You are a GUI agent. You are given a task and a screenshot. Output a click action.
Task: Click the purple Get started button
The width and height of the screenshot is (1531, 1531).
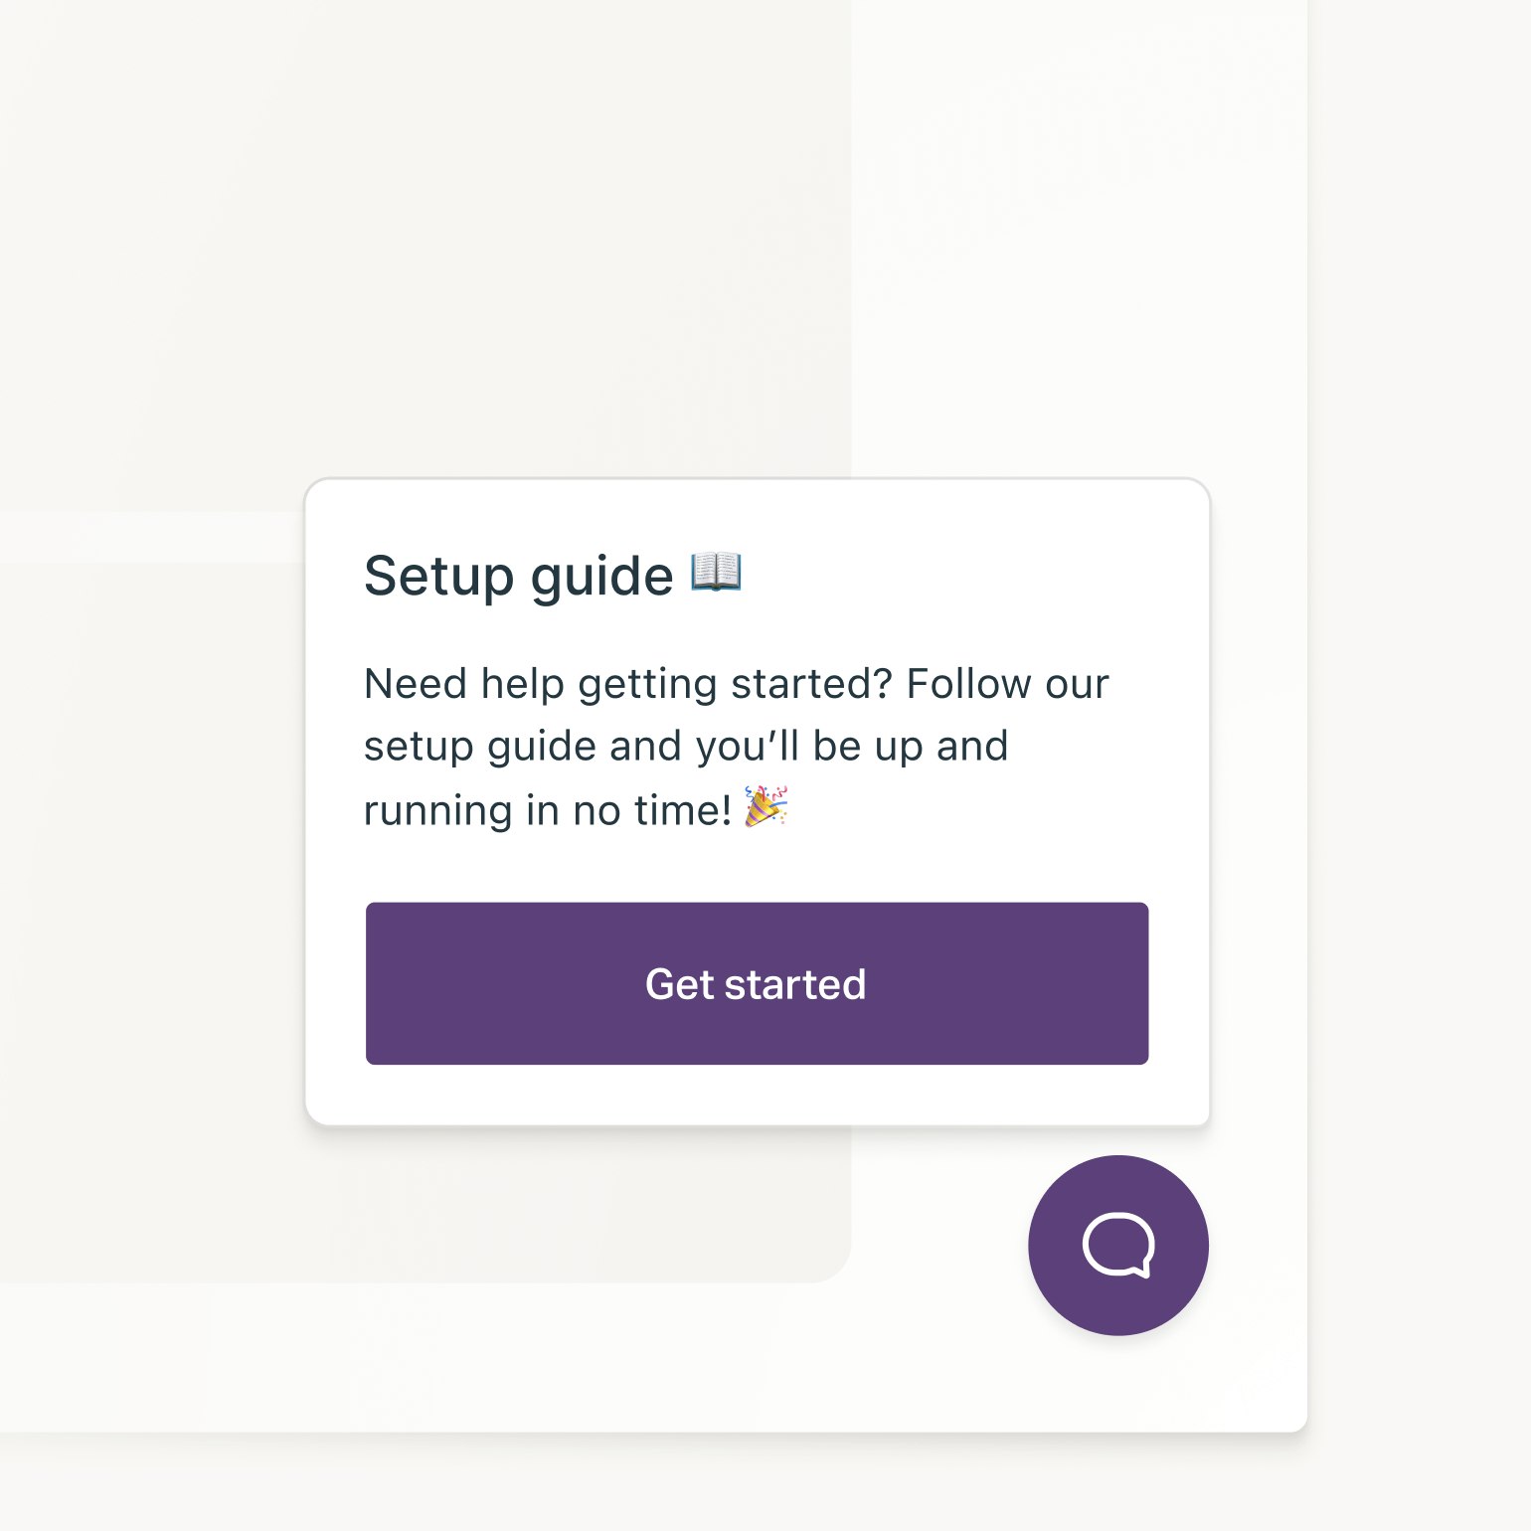tap(757, 983)
